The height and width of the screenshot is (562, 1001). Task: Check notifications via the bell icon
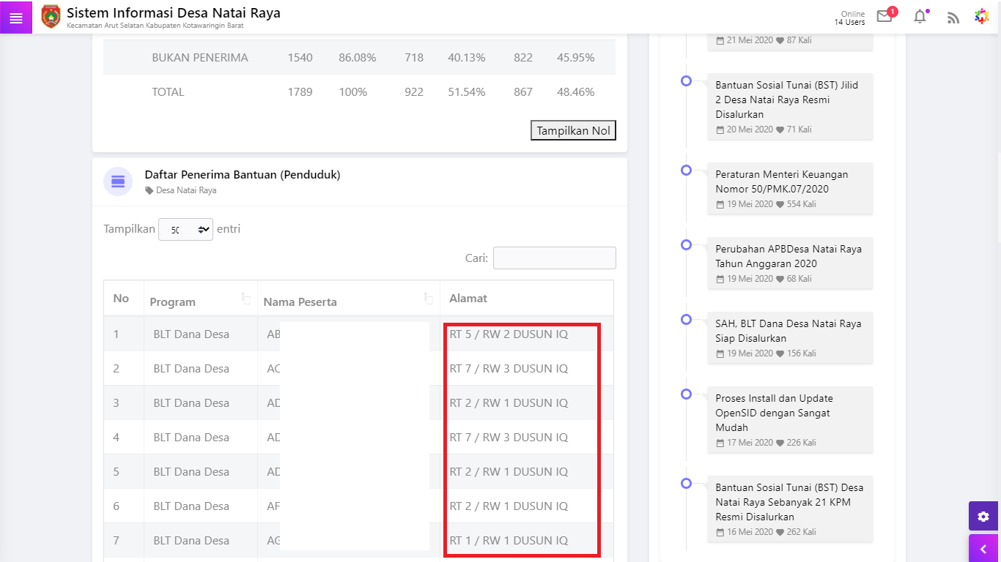[x=920, y=16]
